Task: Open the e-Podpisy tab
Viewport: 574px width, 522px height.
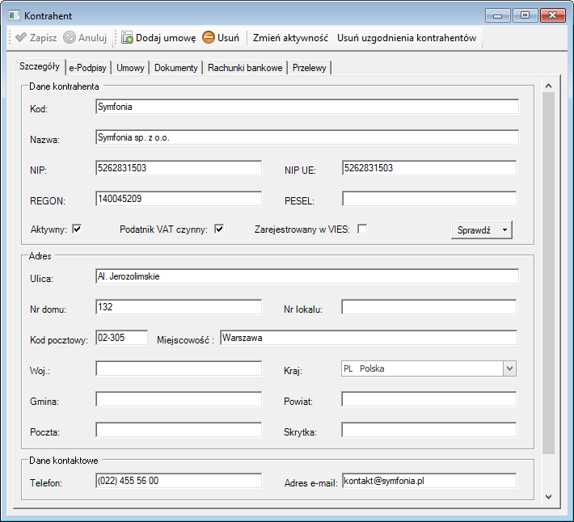Action: click(x=88, y=68)
